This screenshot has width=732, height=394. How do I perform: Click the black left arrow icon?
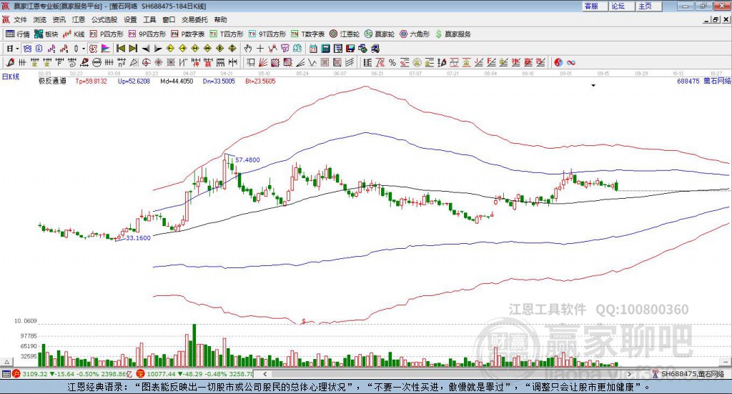145,49
